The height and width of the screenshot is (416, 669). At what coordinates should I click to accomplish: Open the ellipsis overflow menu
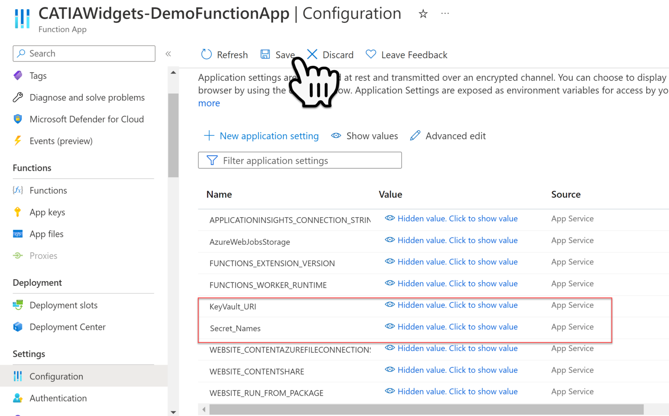[444, 13]
